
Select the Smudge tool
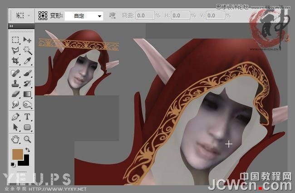pyautogui.click(x=15, y=104)
